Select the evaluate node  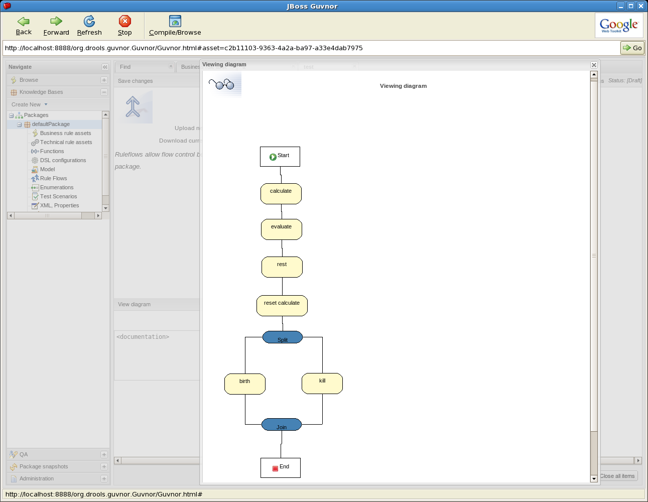coord(282,229)
